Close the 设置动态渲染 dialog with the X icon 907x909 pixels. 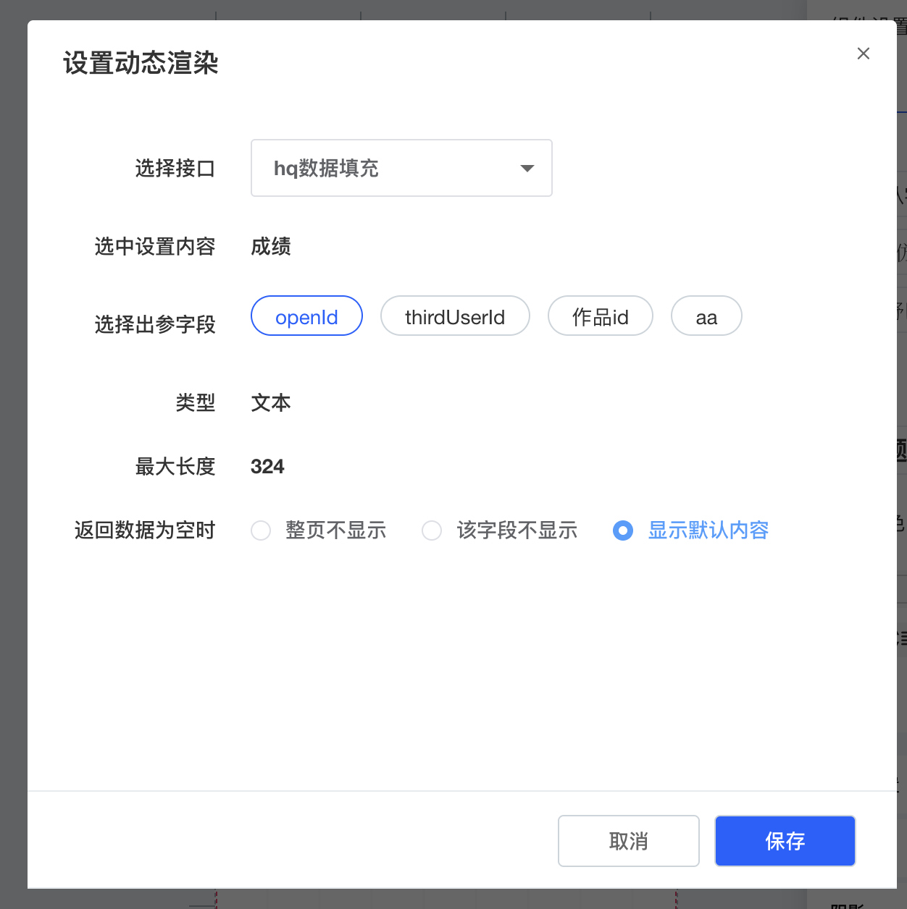(863, 54)
